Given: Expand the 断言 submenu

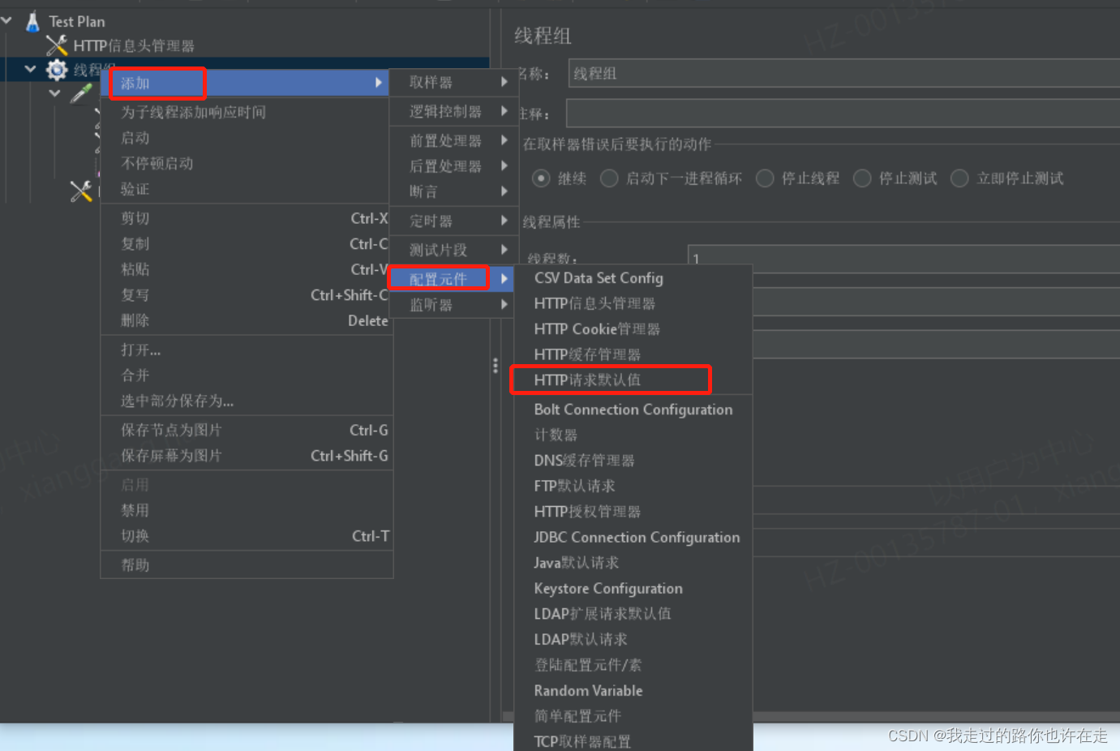Looking at the screenshot, I should coord(452,191).
